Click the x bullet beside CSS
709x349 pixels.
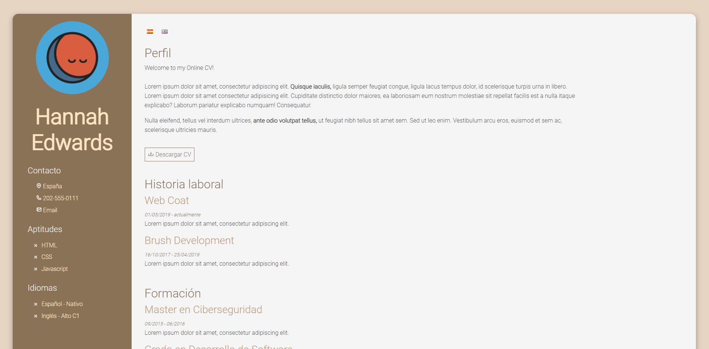(x=36, y=257)
